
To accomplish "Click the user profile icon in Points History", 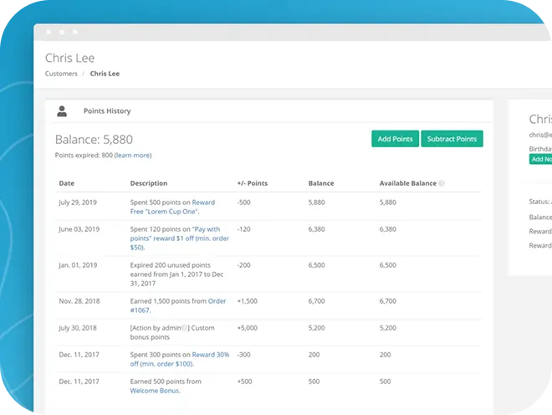I will point(62,110).
